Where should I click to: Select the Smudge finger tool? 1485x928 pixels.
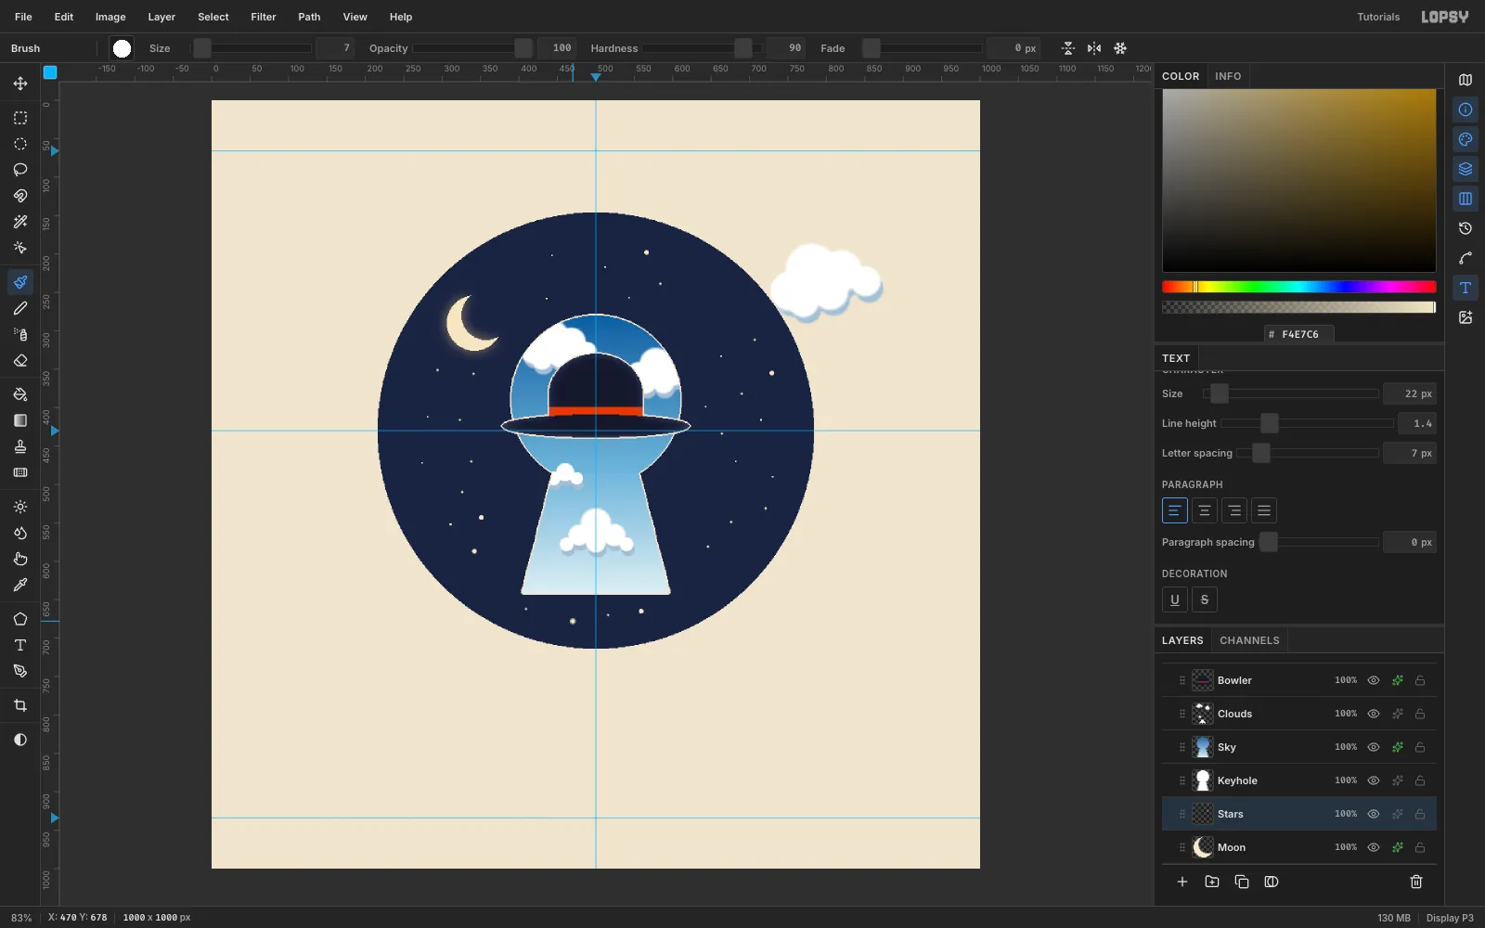point(20,559)
